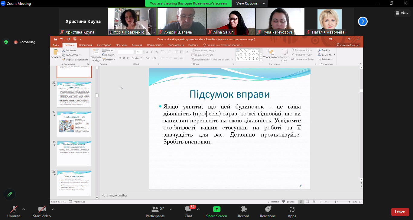Show next participants with arrow button
This screenshot has height=220, width=413.
coord(363,21)
